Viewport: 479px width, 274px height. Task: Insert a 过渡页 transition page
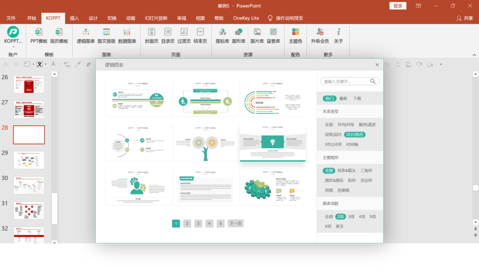tap(184, 36)
